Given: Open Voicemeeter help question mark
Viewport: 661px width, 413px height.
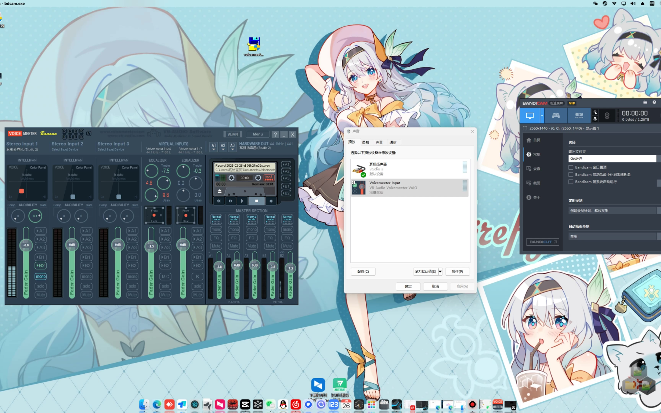Looking at the screenshot, I should click(275, 134).
